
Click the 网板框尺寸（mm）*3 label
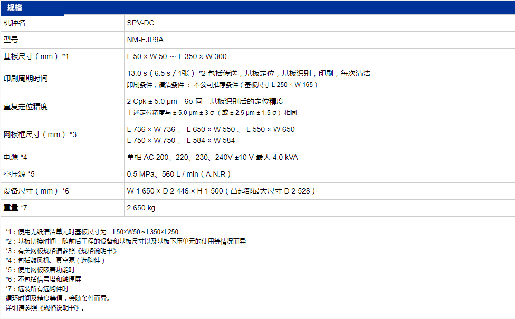pyautogui.click(x=40, y=134)
